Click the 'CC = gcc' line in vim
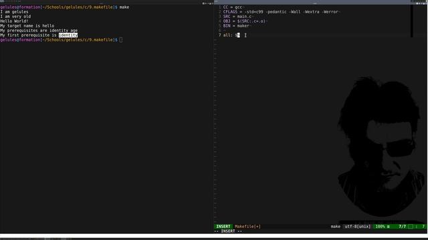428x240 pixels. click(x=233, y=7)
